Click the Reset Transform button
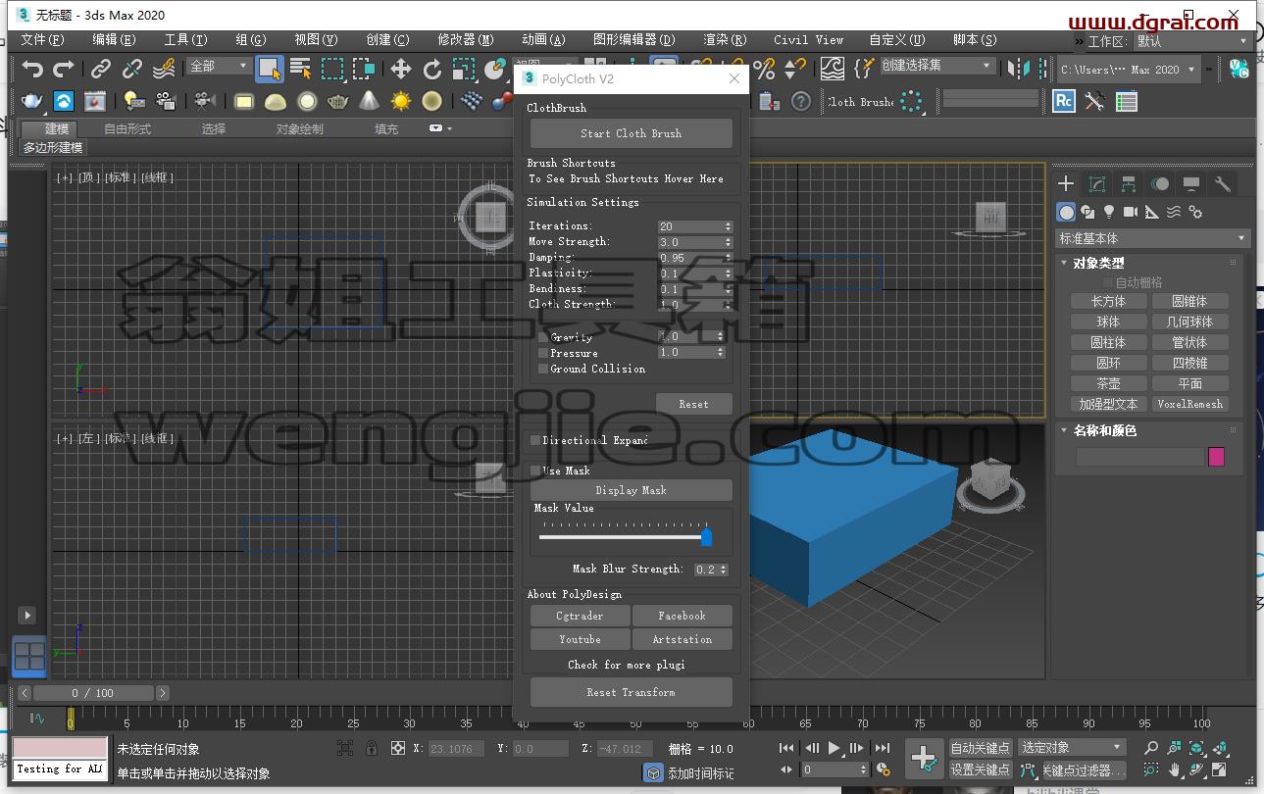 pos(631,692)
